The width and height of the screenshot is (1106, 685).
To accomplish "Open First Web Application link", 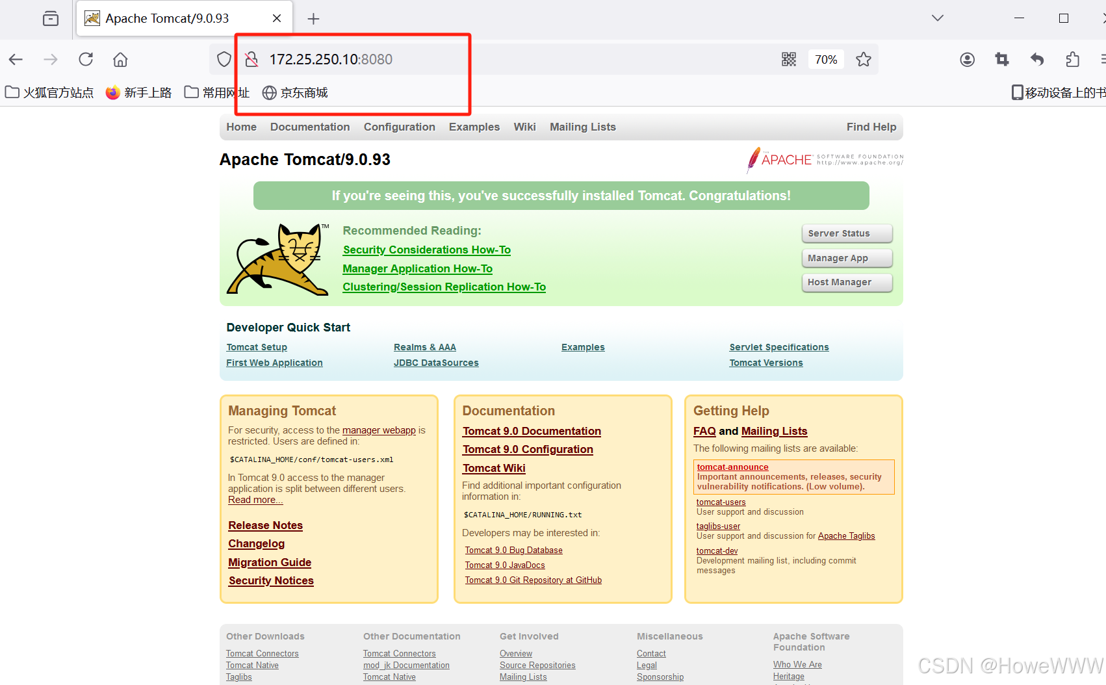I will click(274, 363).
